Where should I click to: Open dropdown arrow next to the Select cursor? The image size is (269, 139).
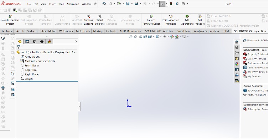(x=166, y=4)
